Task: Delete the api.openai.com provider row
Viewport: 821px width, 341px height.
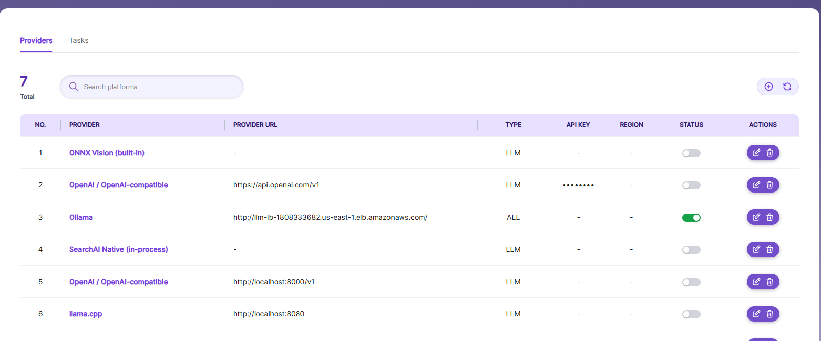Action: (770, 185)
